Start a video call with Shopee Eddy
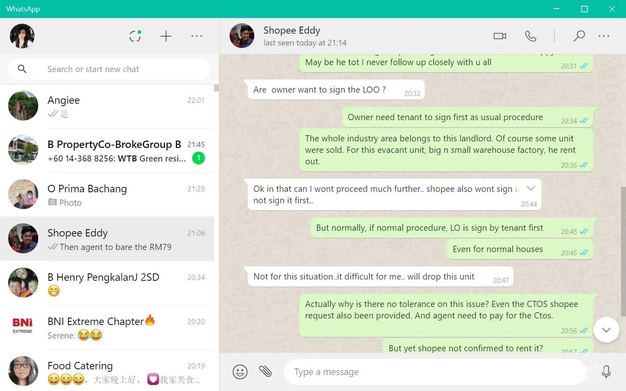This screenshot has width=626, height=391. point(500,36)
